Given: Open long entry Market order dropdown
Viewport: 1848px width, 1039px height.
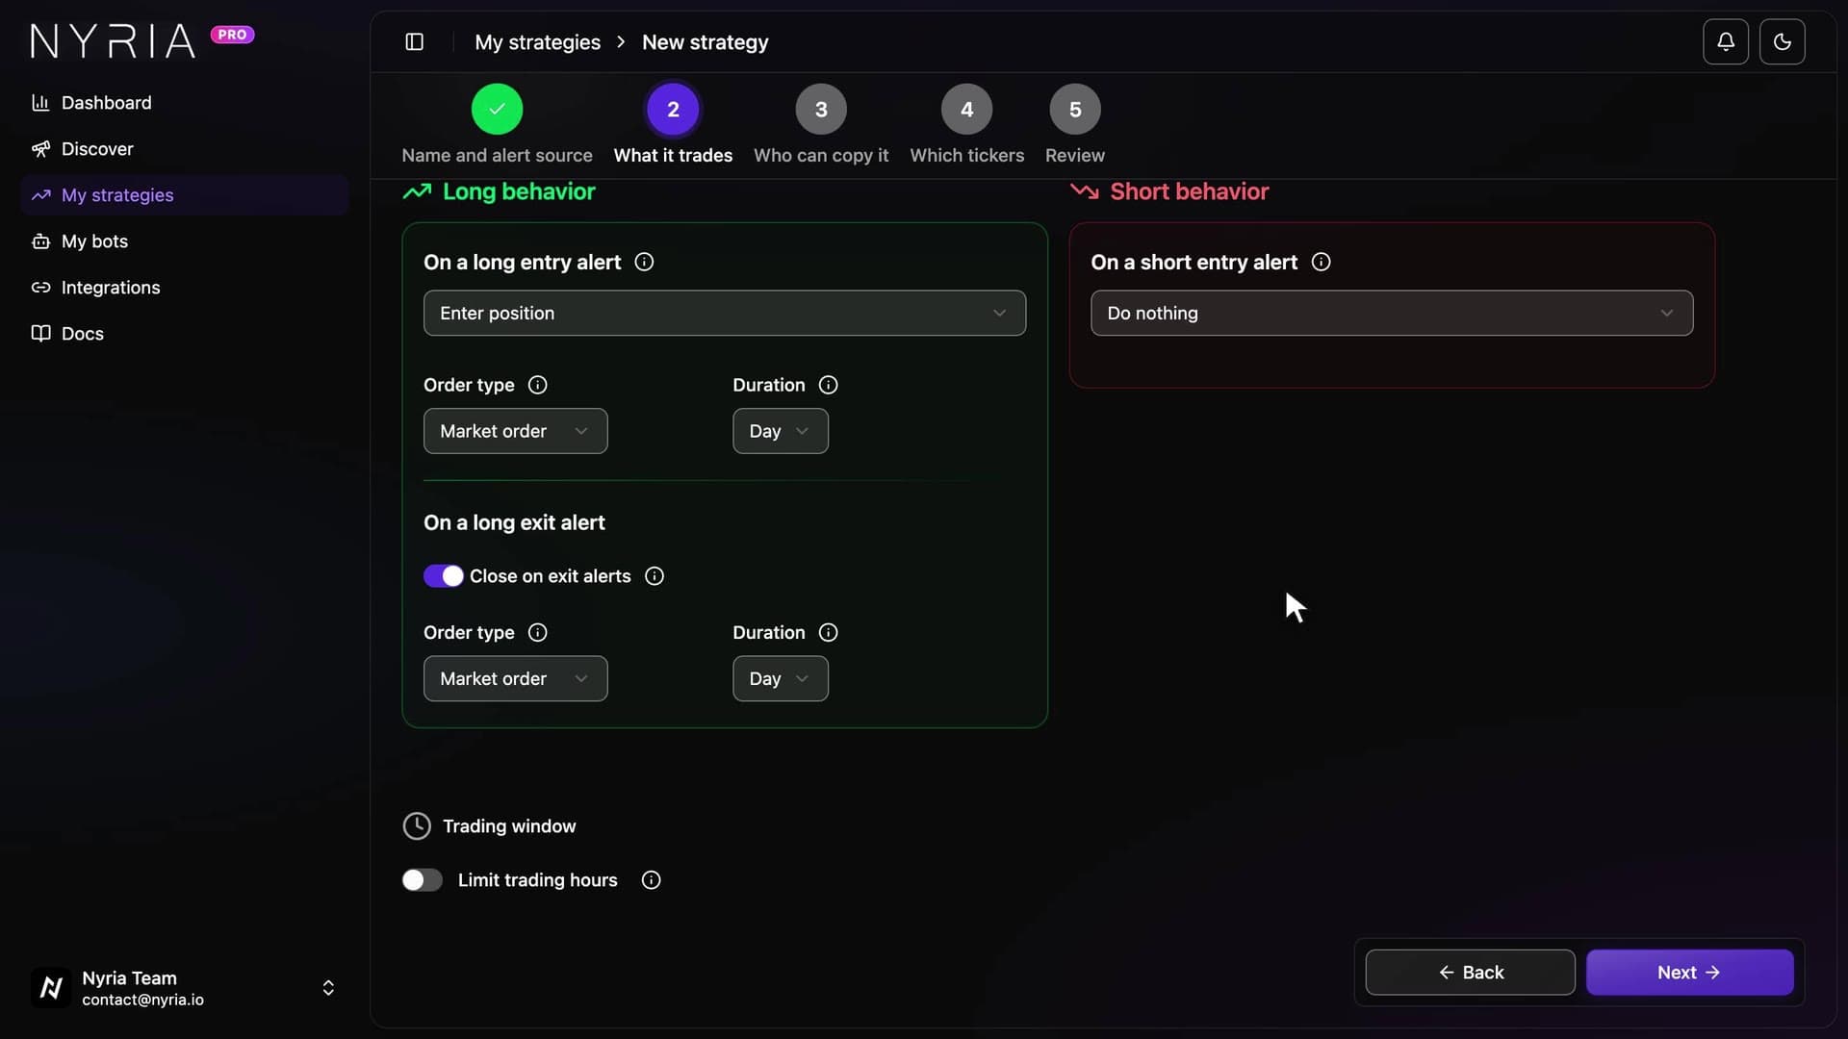Looking at the screenshot, I should pyautogui.click(x=516, y=431).
